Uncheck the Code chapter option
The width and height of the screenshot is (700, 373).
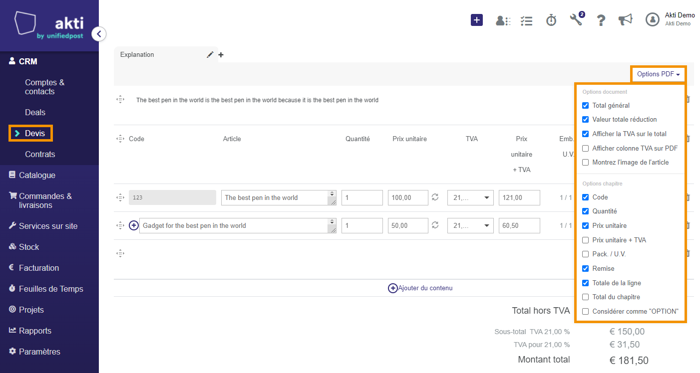click(x=586, y=197)
